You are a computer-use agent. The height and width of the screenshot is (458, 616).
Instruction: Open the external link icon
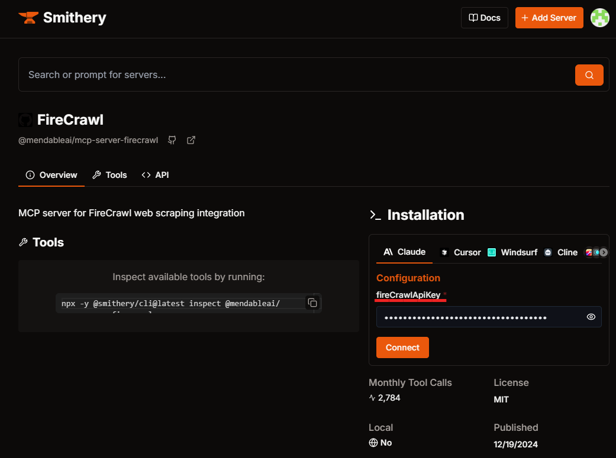[x=191, y=140]
